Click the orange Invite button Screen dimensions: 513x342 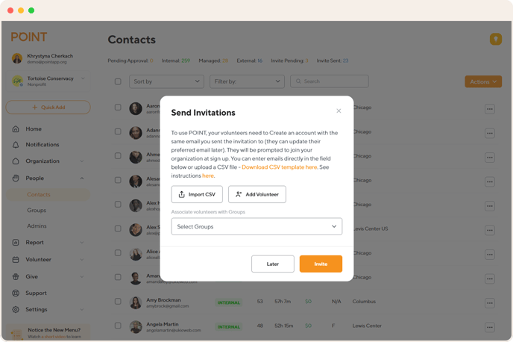click(321, 264)
